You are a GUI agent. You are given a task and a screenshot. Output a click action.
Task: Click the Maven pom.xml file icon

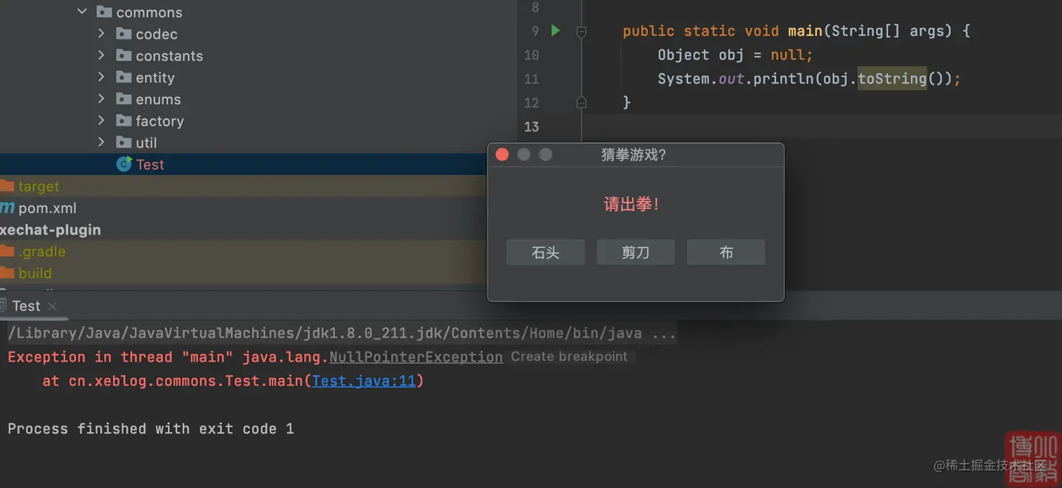click(x=7, y=208)
